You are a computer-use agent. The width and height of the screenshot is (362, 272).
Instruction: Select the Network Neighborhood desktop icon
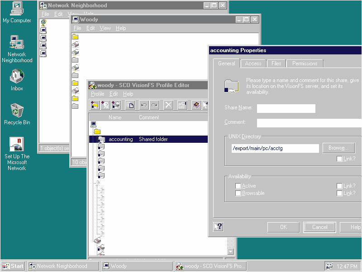17,49
